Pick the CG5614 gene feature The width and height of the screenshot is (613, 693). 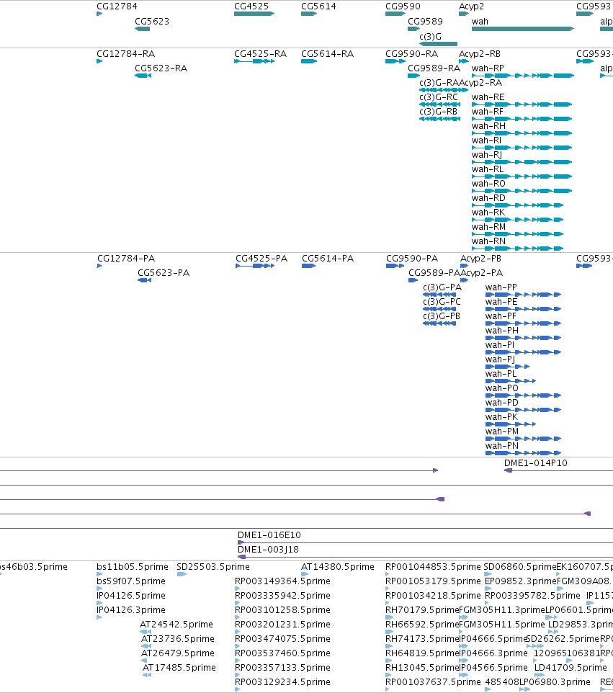[309, 14]
